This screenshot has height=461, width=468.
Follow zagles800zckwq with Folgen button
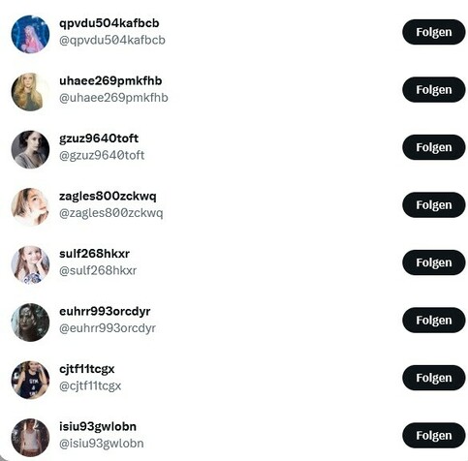(434, 205)
